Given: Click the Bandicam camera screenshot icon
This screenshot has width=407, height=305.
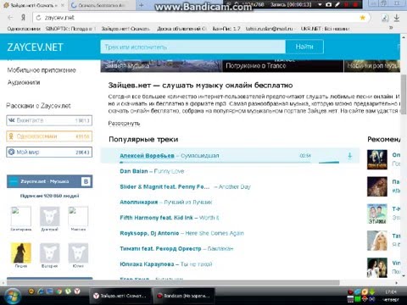Looking at the screenshot, I should coord(328,4).
